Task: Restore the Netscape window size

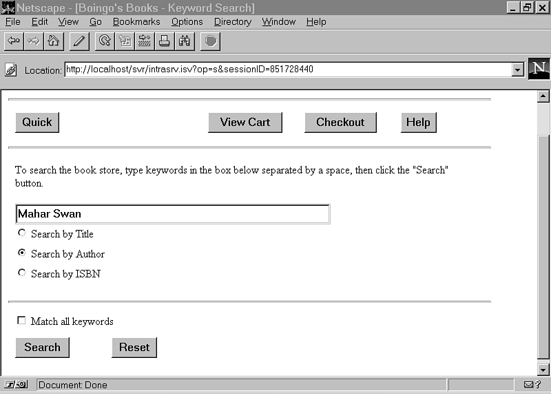Action: (x=527, y=8)
